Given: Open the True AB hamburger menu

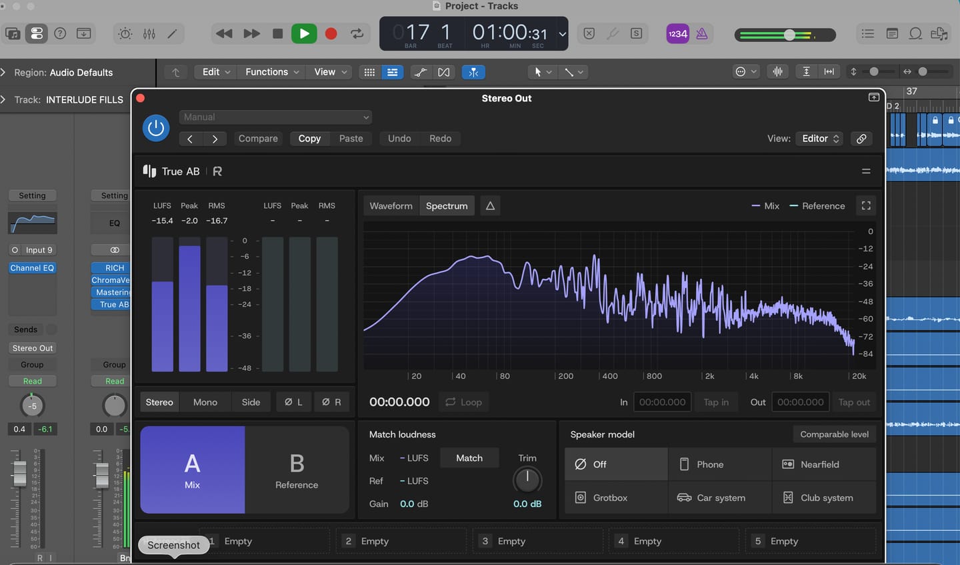Looking at the screenshot, I should click(866, 171).
